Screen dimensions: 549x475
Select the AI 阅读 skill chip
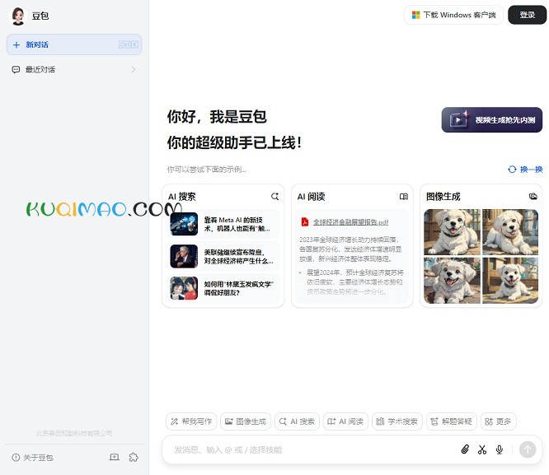pyautogui.click(x=345, y=421)
